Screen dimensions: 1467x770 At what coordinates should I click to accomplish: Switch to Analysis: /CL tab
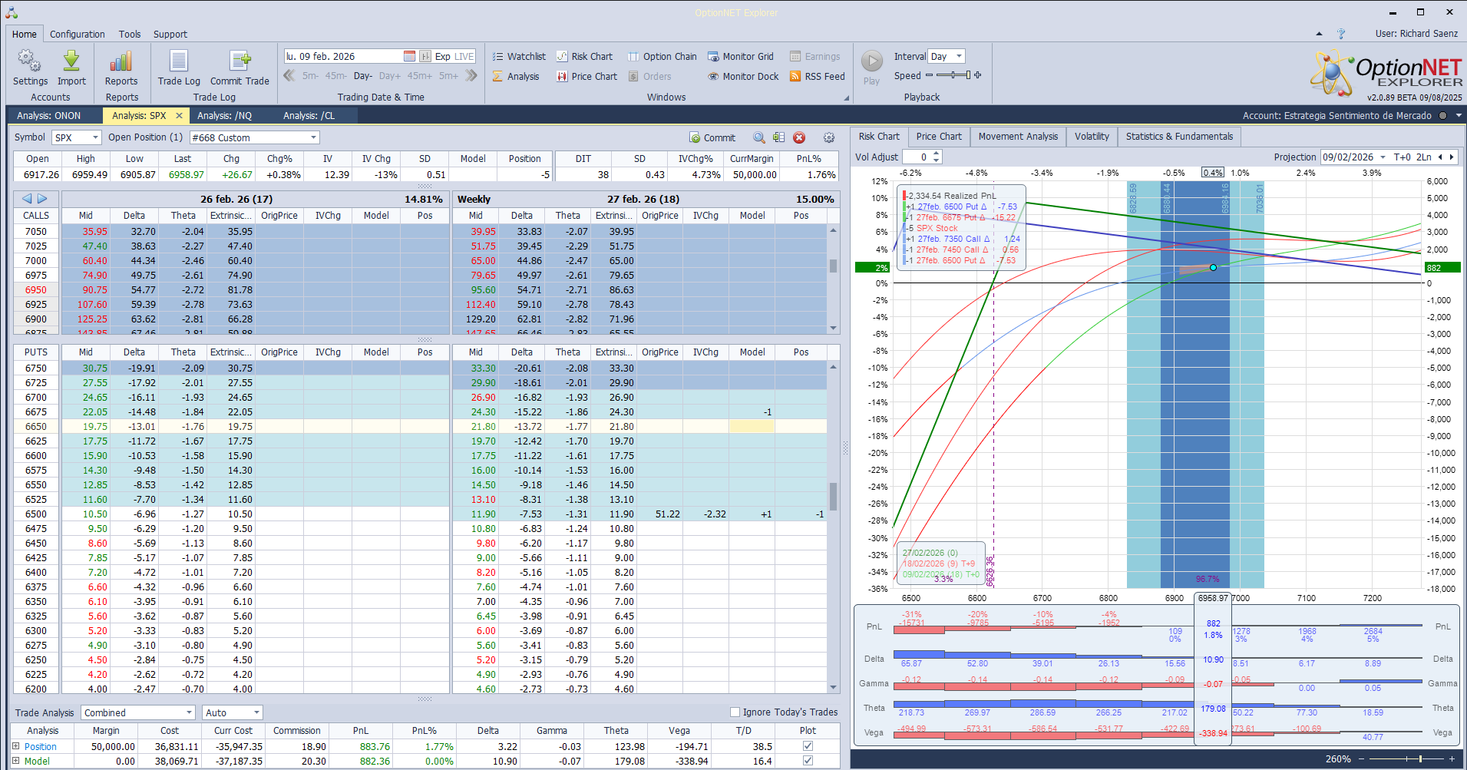click(x=309, y=115)
